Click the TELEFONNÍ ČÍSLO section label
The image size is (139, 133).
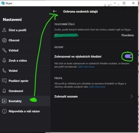tap(65, 24)
